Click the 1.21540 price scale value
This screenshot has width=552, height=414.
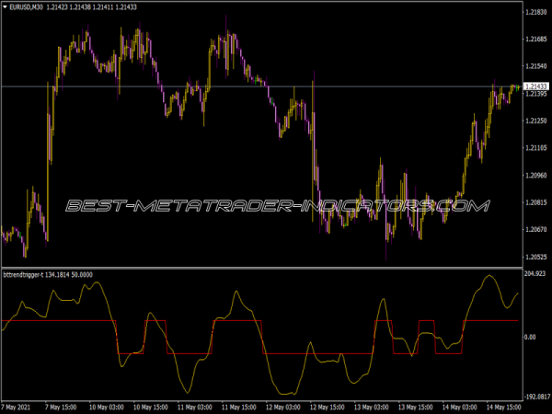pyautogui.click(x=535, y=66)
